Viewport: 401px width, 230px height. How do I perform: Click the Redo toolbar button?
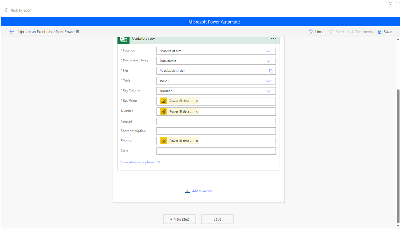(336, 32)
